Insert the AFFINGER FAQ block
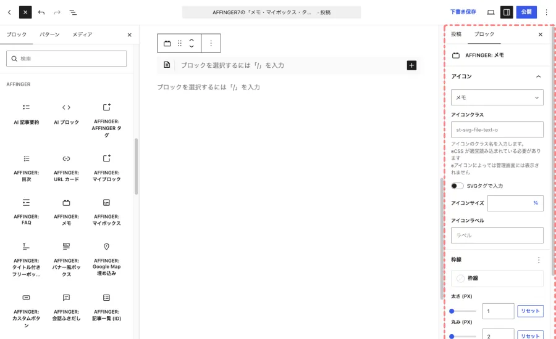The image size is (556, 339). [x=26, y=212]
